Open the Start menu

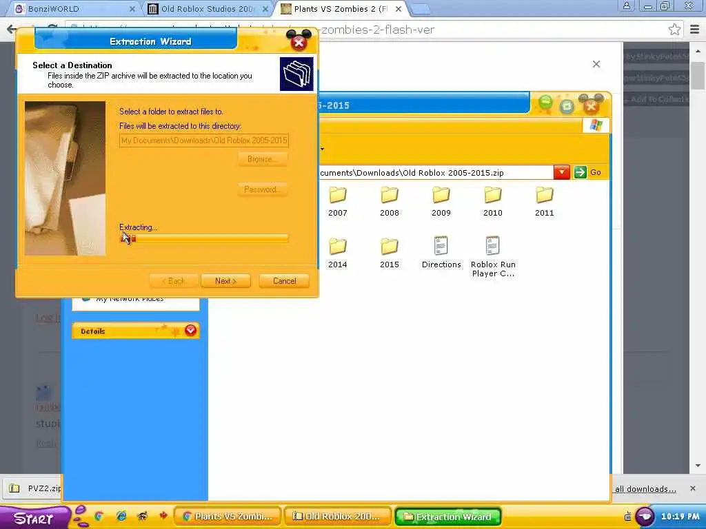pyautogui.click(x=34, y=518)
